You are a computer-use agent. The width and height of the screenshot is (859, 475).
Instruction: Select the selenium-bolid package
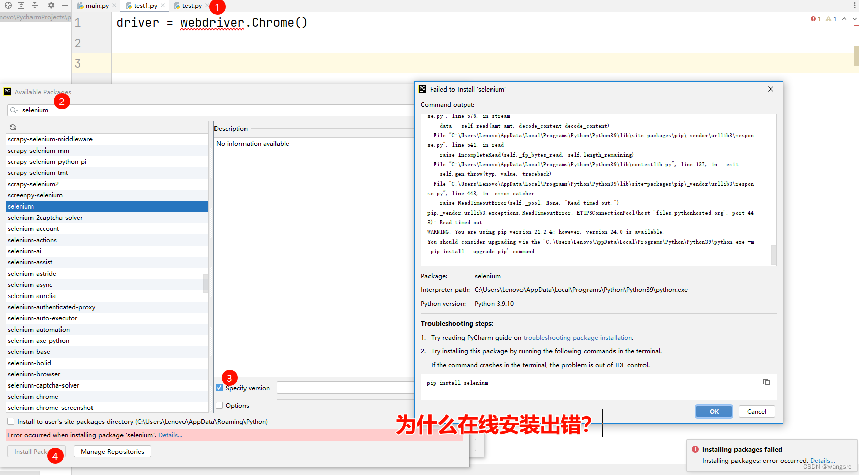coord(107,363)
